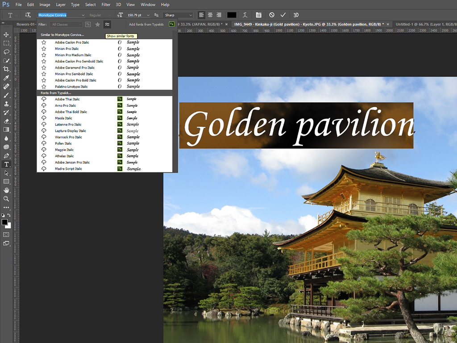This screenshot has width=457, height=343.
Task: Open the text color swatch
Action: tap(231, 15)
